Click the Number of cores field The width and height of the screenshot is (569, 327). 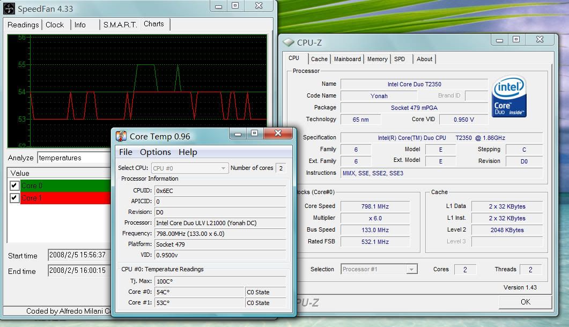click(281, 168)
